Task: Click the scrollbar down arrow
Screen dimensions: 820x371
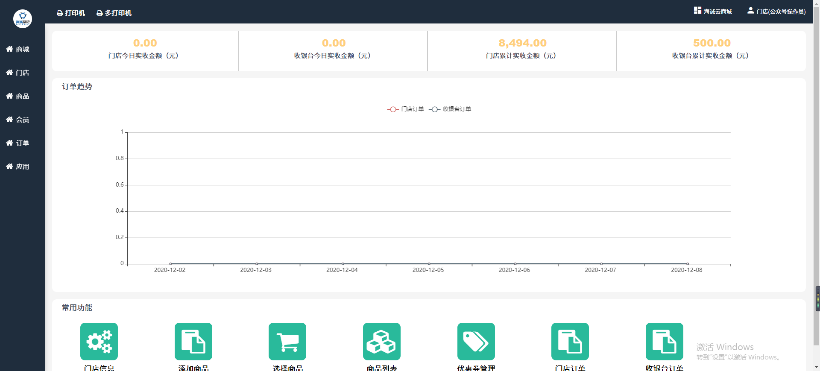Action: (817, 367)
